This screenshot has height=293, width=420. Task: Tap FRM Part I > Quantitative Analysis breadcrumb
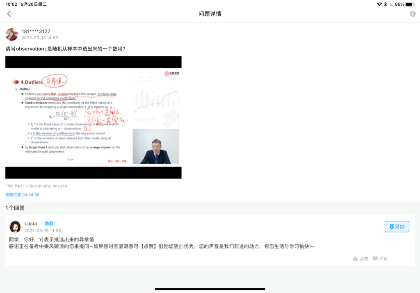37,186
